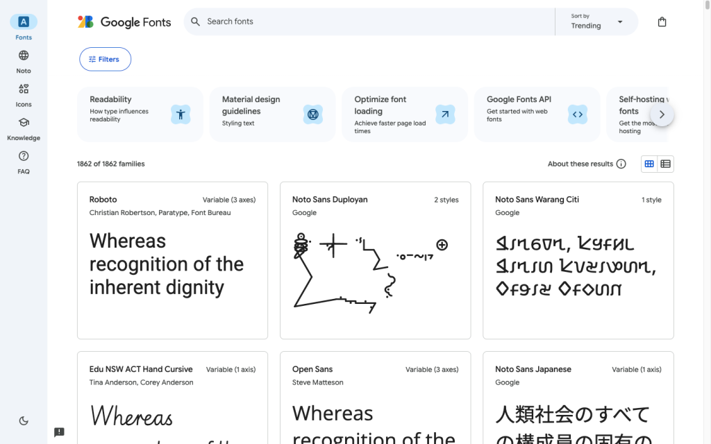View selected families shopping bag
This screenshot has width=711, height=444.
click(x=662, y=22)
